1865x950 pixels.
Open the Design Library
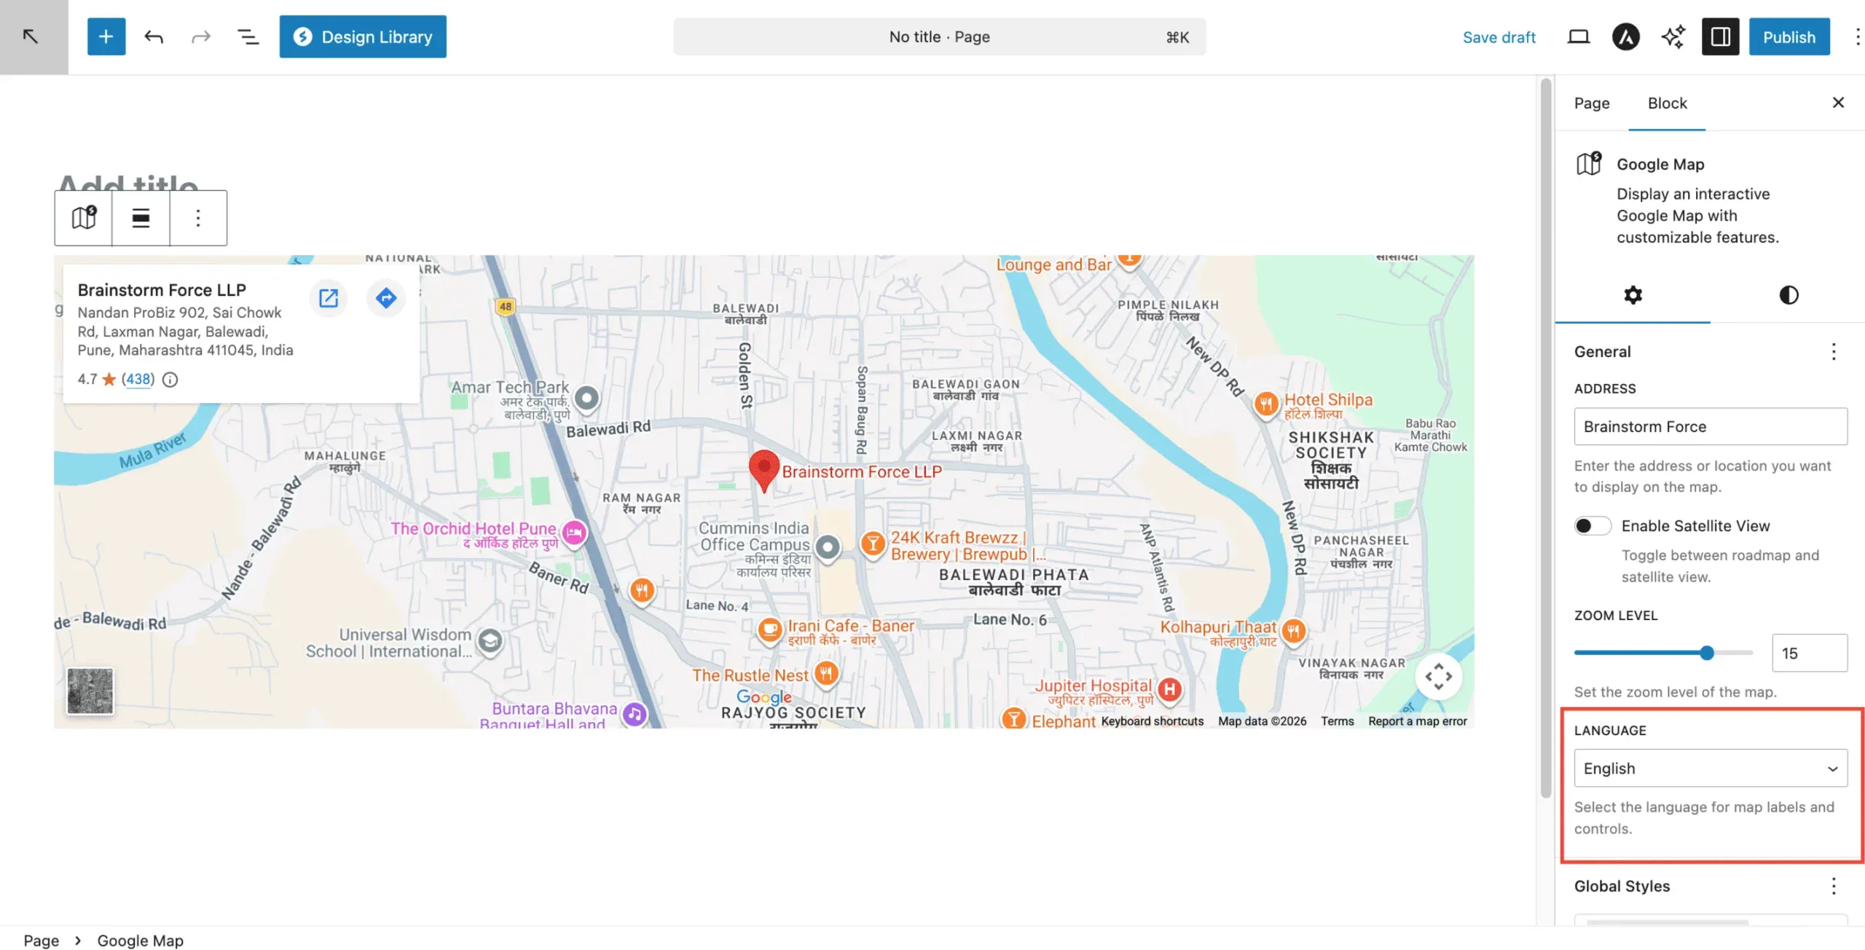(x=363, y=36)
